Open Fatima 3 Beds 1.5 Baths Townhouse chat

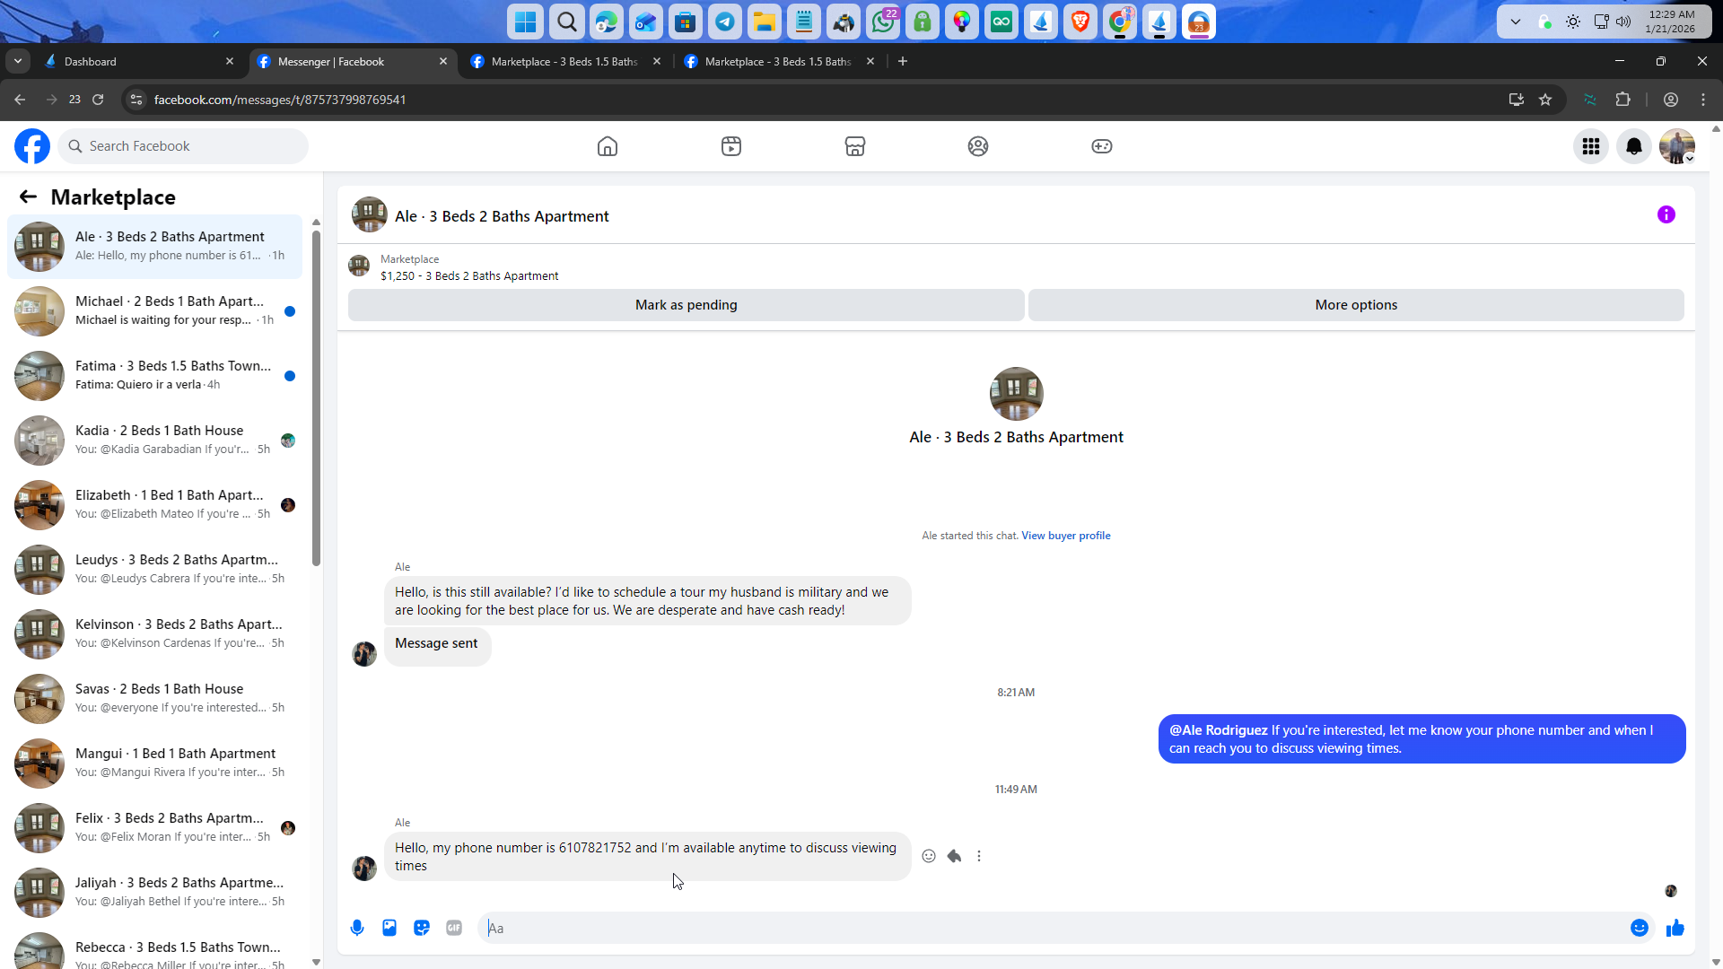click(154, 376)
